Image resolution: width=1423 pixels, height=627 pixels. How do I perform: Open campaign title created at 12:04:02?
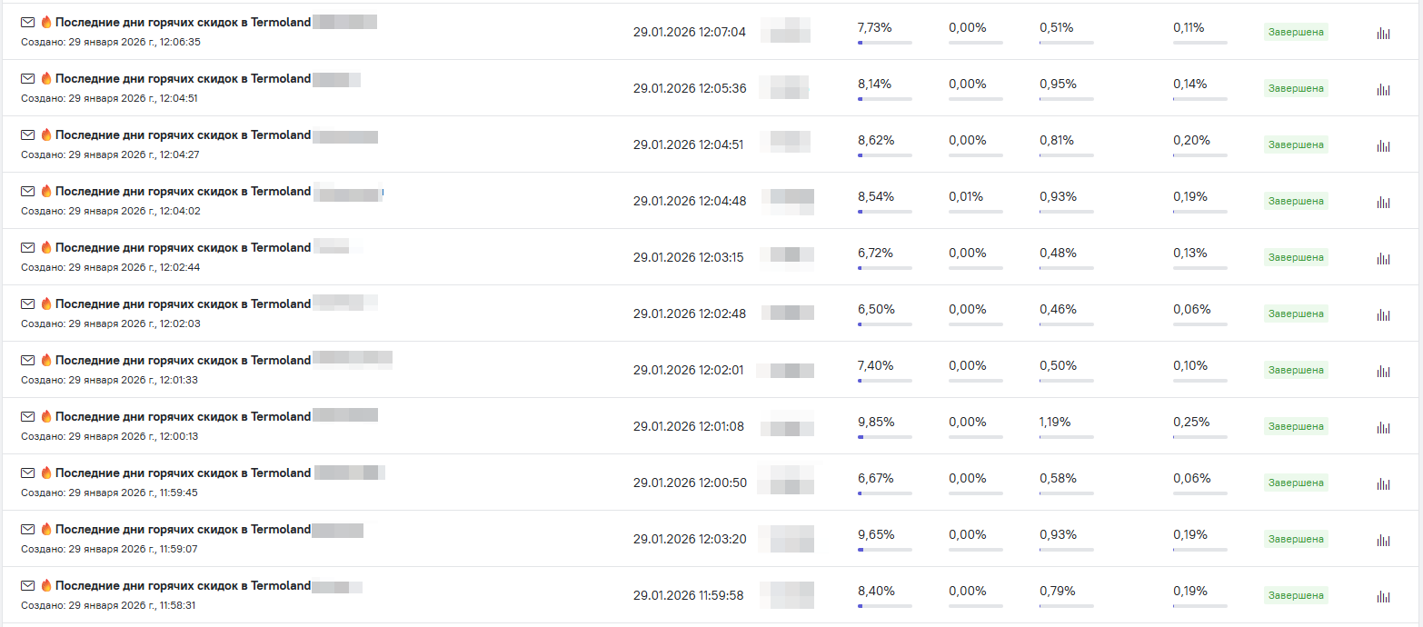coord(183,192)
